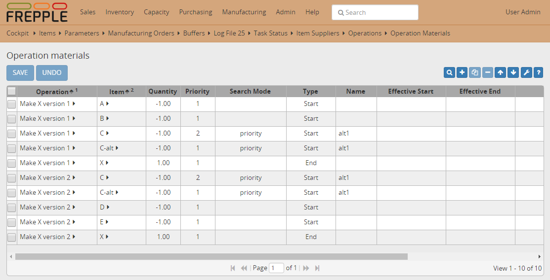
Task: Go to Cockpit breadcrumb
Action: coord(17,33)
